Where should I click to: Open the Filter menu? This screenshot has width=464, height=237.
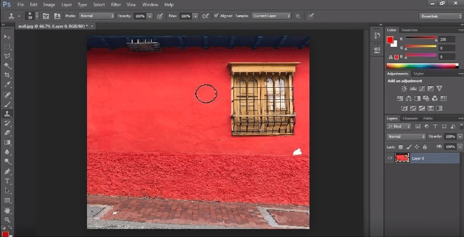point(116,5)
